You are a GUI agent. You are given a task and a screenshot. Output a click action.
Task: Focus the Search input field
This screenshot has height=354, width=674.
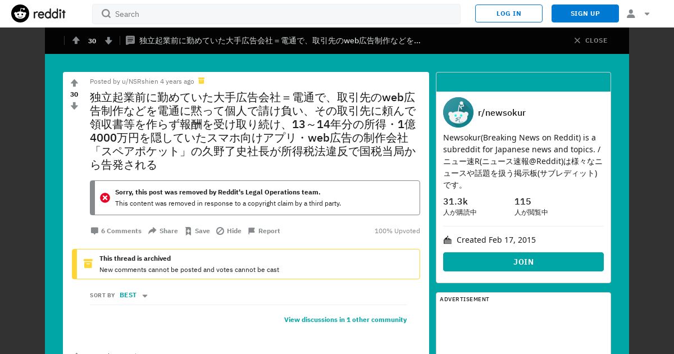coord(276,14)
